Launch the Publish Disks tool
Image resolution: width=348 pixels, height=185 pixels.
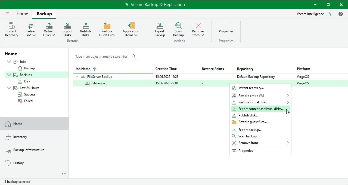tap(85, 30)
